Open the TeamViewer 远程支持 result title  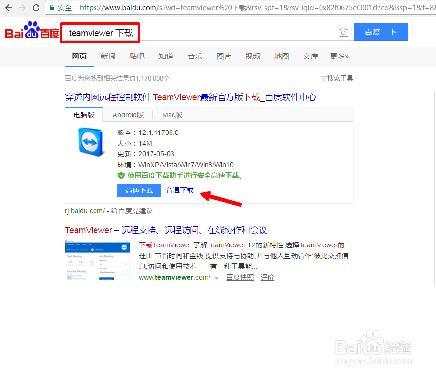tap(166, 230)
